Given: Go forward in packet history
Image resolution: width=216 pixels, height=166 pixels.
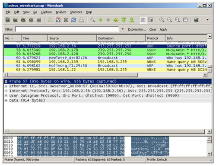Looking at the screenshot, I should tap(108, 20).
